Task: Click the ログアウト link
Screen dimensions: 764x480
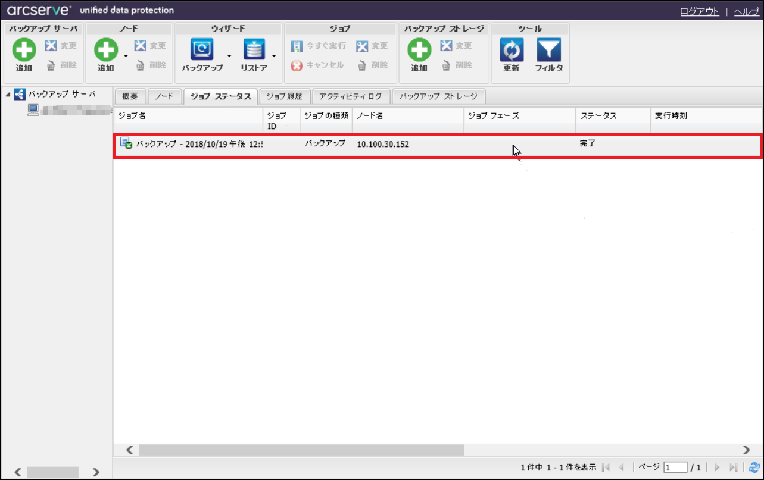Action: (700, 11)
